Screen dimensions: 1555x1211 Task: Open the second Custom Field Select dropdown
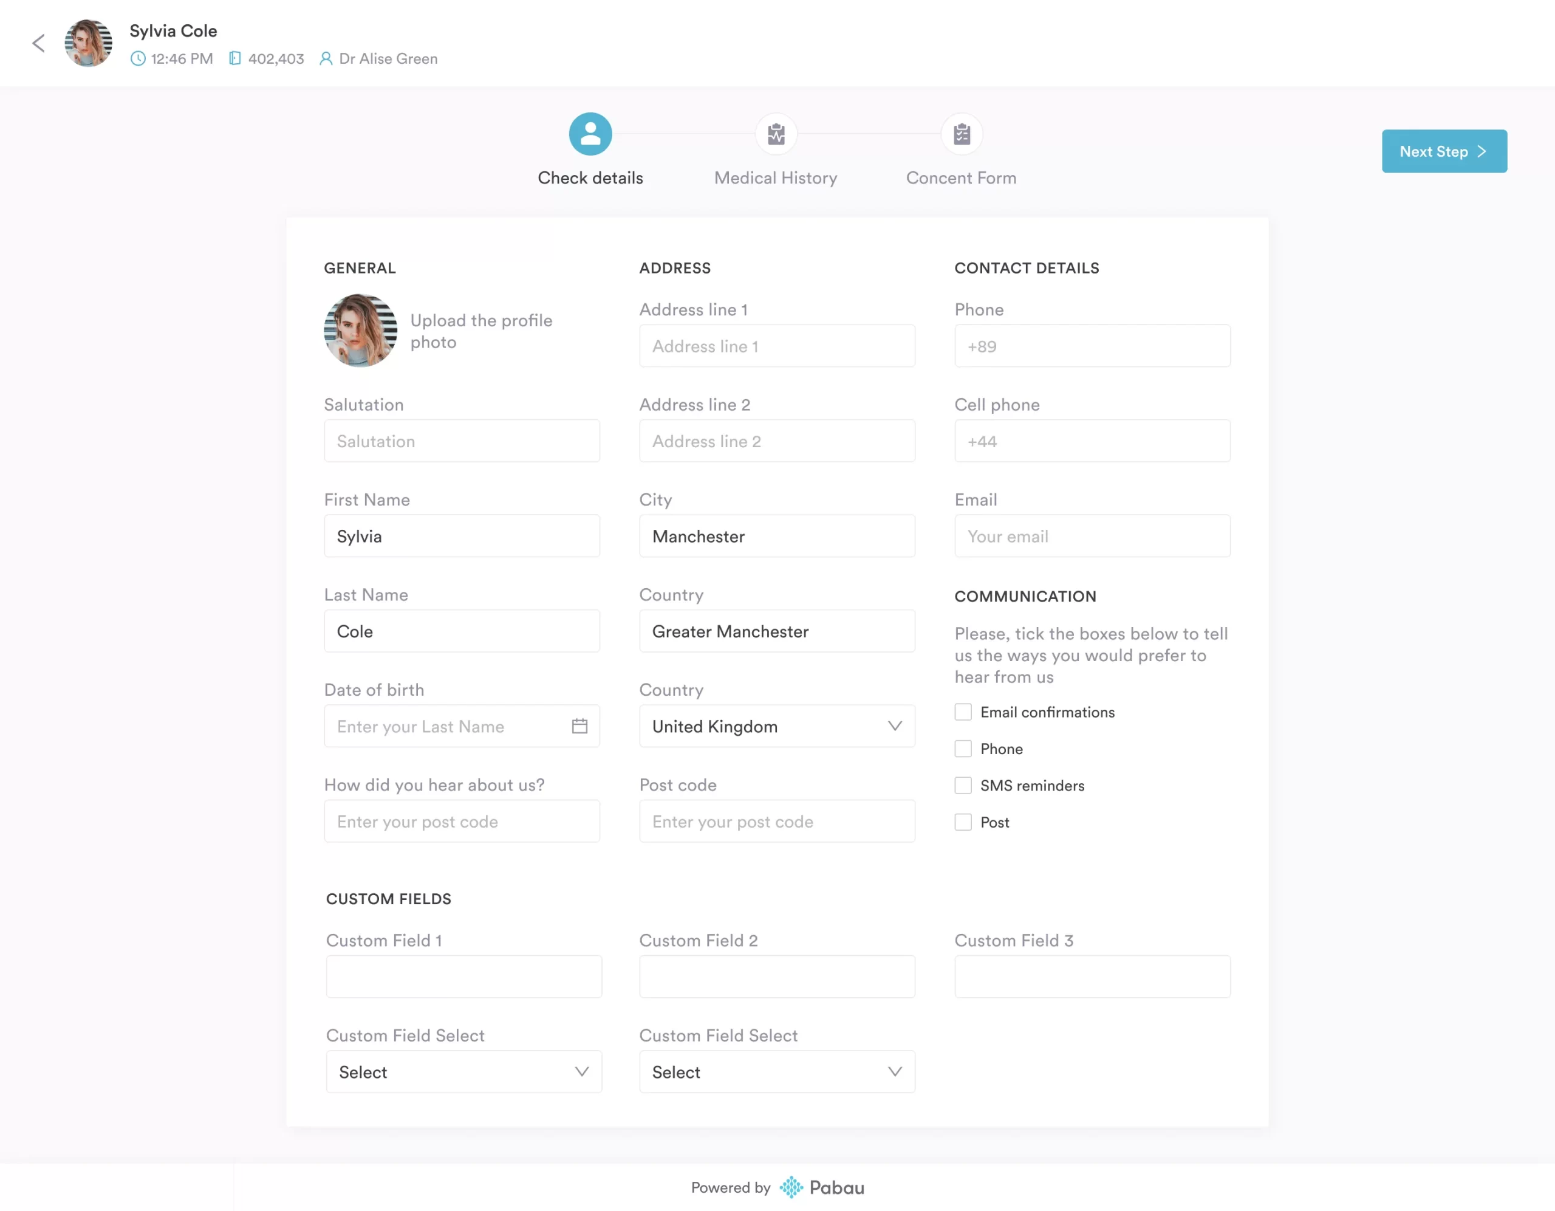776,1071
